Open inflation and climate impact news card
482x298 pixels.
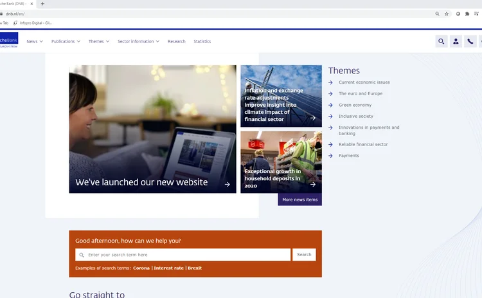click(x=281, y=96)
